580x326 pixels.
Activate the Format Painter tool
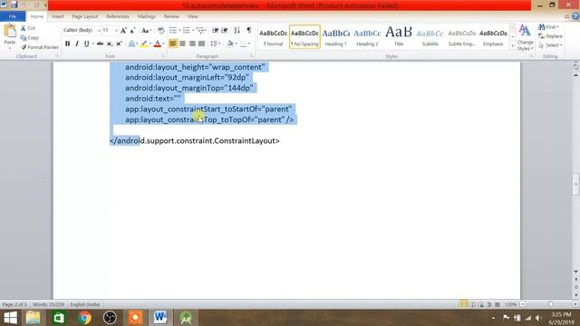(40, 47)
